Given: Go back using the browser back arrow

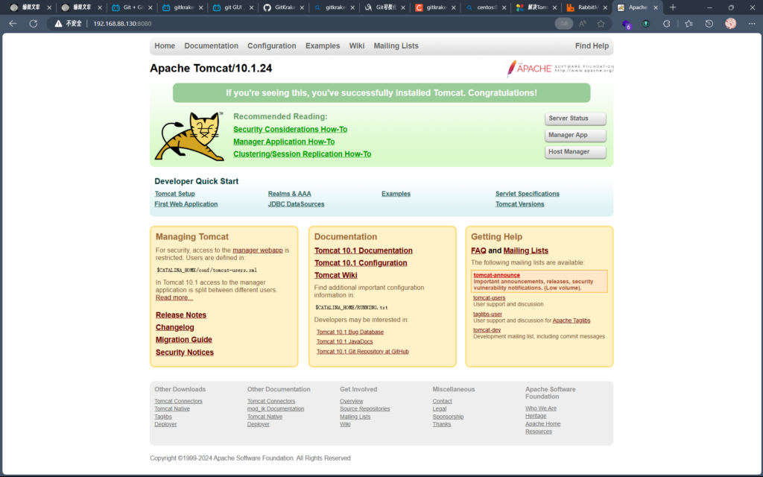Looking at the screenshot, I should coord(13,23).
